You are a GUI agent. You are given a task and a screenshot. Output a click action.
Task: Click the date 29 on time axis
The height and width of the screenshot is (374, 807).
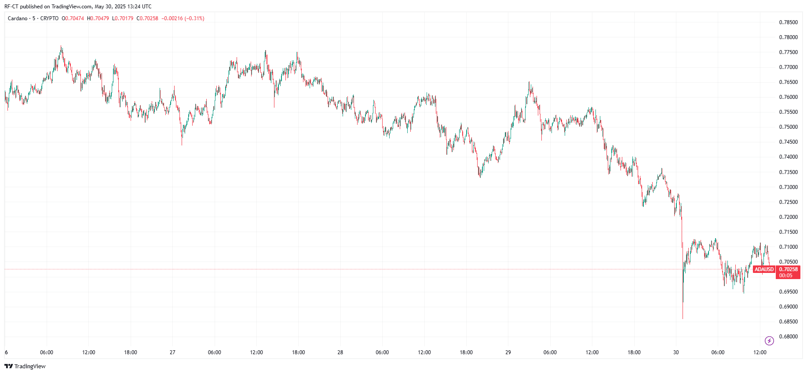pos(508,352)
